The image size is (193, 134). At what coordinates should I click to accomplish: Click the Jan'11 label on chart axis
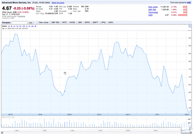tap(99, 114)
